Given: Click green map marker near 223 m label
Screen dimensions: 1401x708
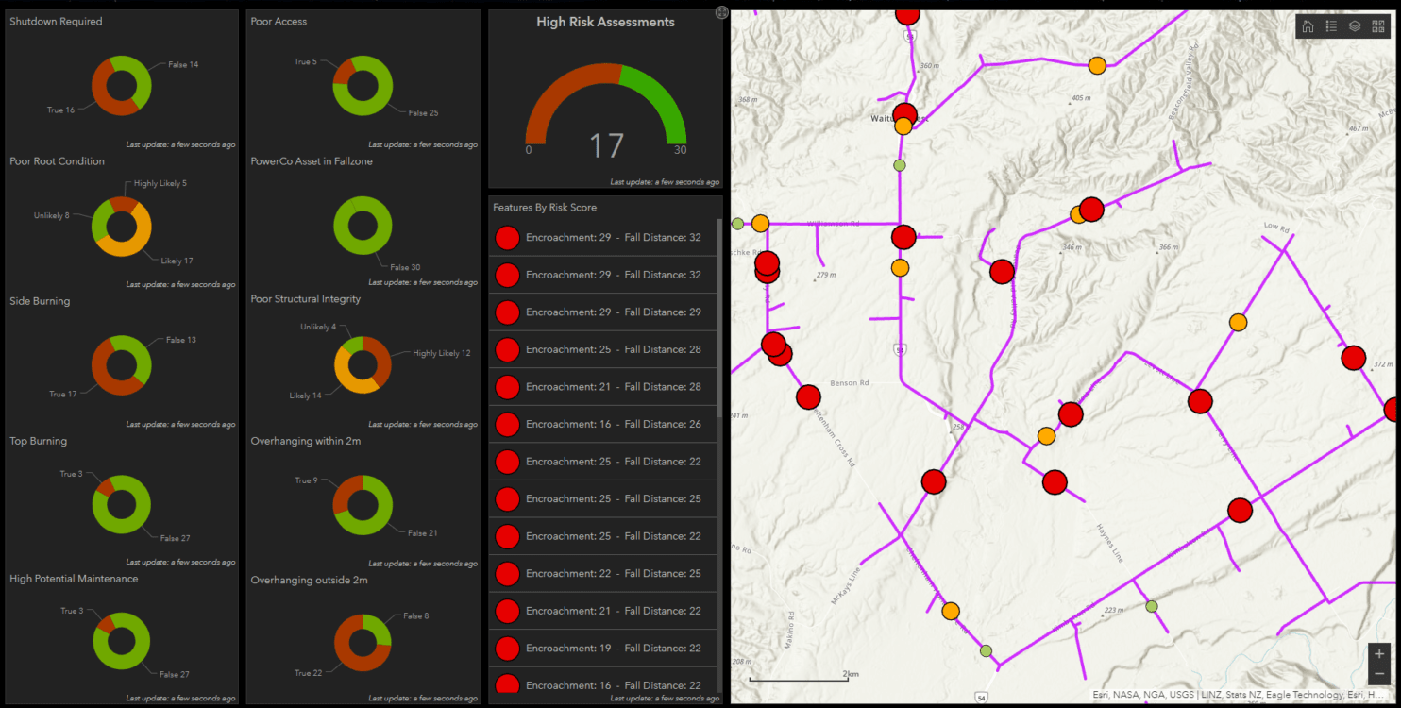Looking at the screenshot, I should (1151, 606).
